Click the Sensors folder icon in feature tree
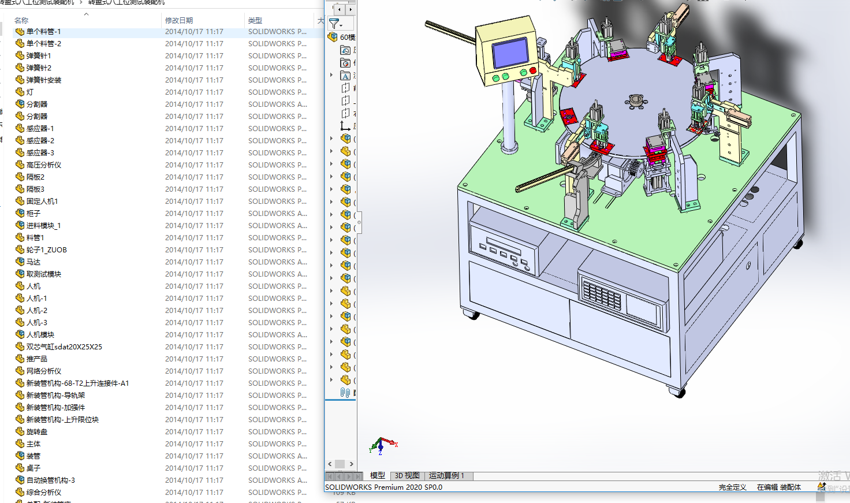This screenshot has width=850, height=503. pyautogui.click(x=345, y=63)
